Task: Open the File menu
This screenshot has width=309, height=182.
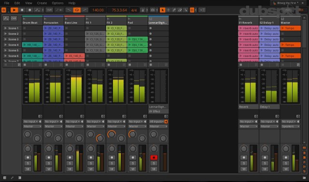Action: 7,3
